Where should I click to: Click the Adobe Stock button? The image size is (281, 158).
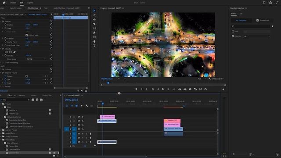[263, 21]
